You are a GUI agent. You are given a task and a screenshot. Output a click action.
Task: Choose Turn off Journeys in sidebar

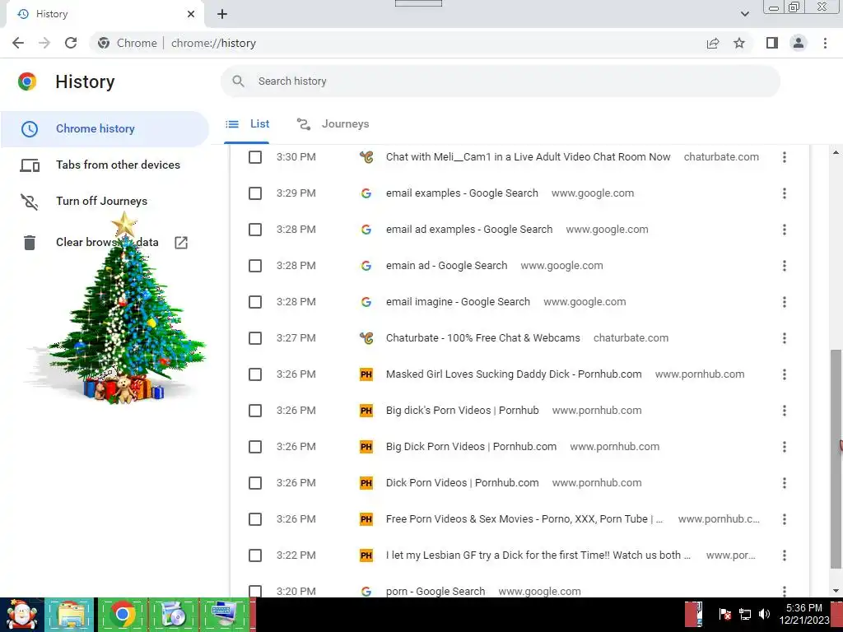click(101, 201)
